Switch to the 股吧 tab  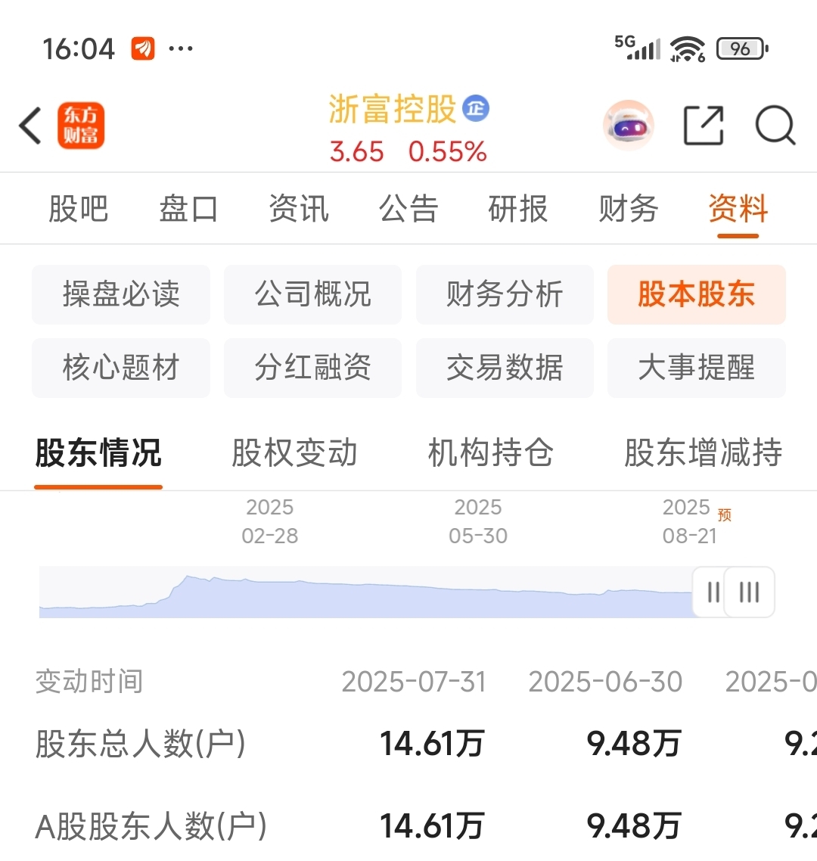coord(79,209)
